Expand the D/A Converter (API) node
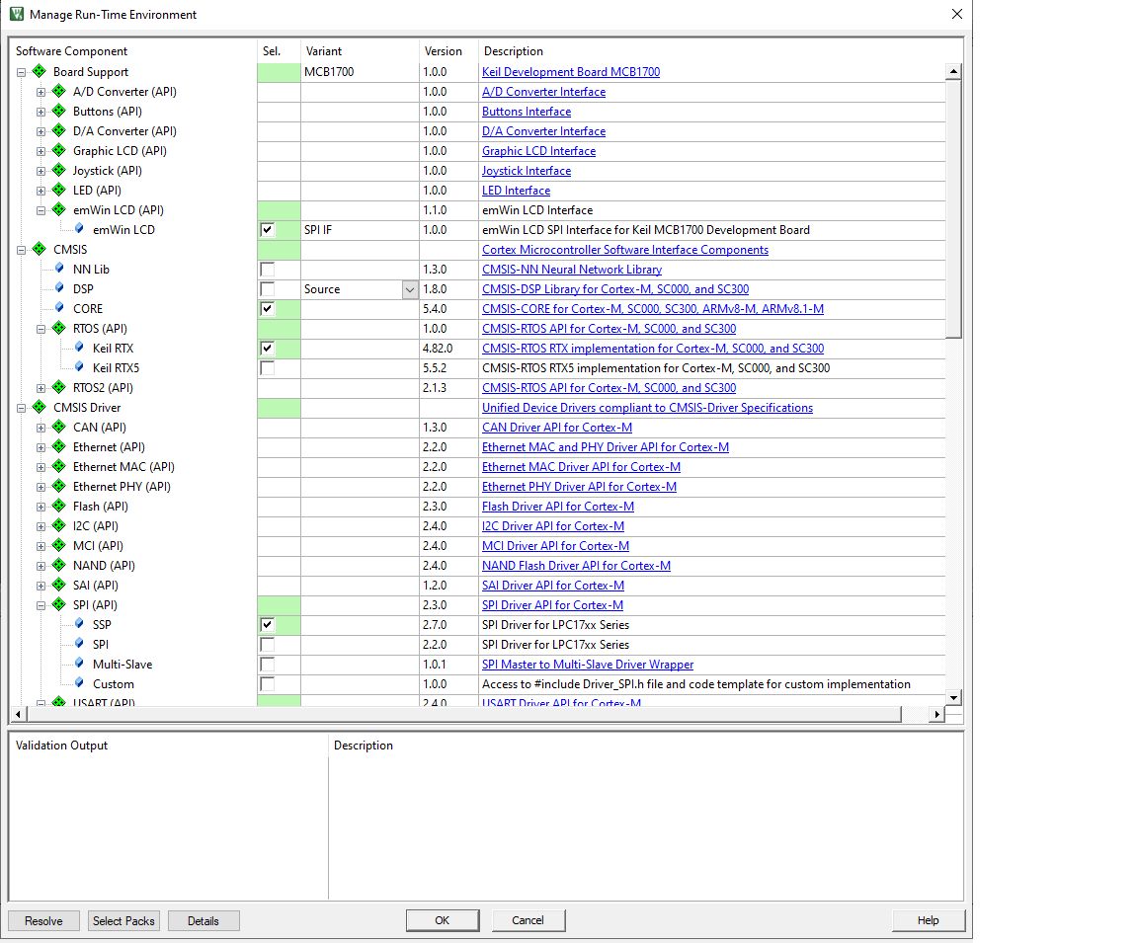The height and width of the screenshot is (943, 1138). coord(41,131)
